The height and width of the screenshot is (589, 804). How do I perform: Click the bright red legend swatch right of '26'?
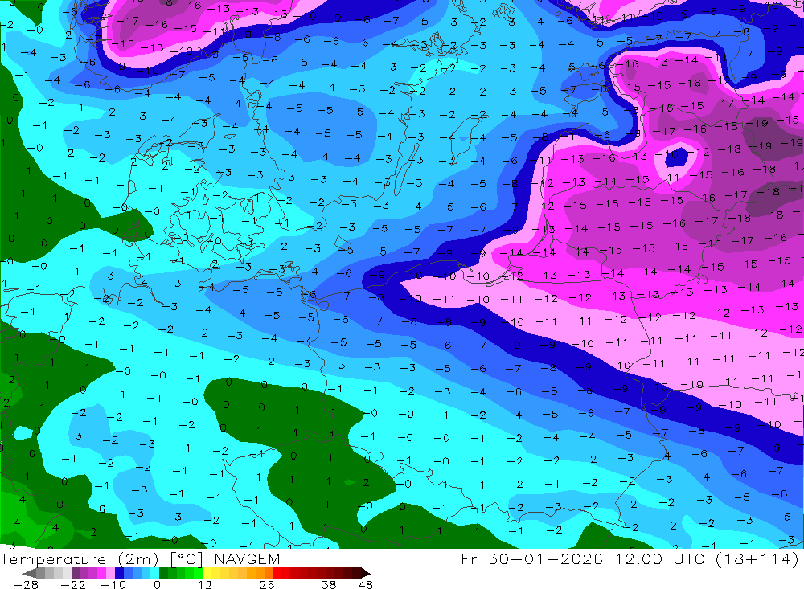pos(277,573)
